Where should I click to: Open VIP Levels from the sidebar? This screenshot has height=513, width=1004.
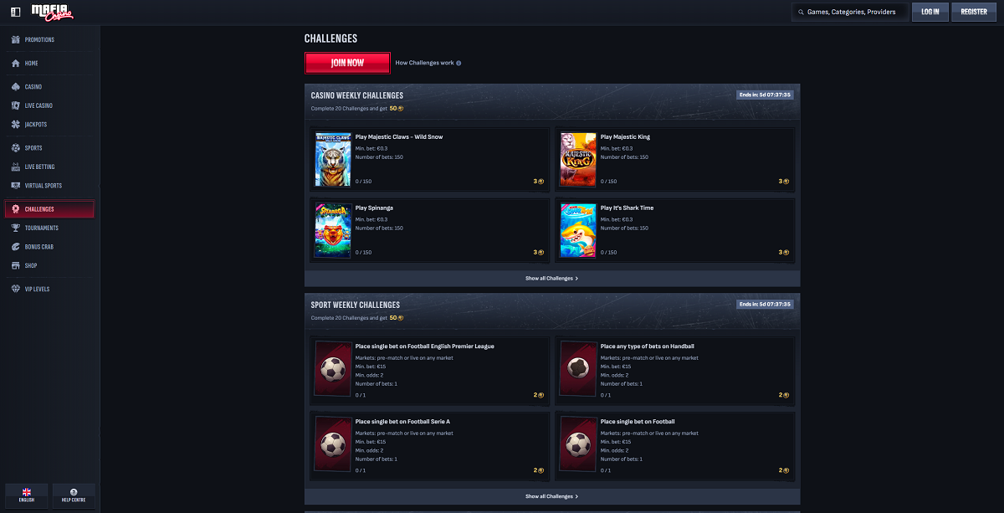(x=49, y=289)
